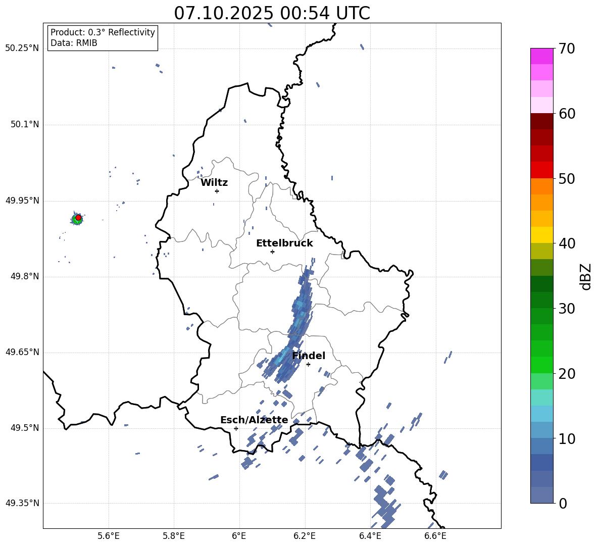Click the 49.95°N latitude label

point(22,201)
